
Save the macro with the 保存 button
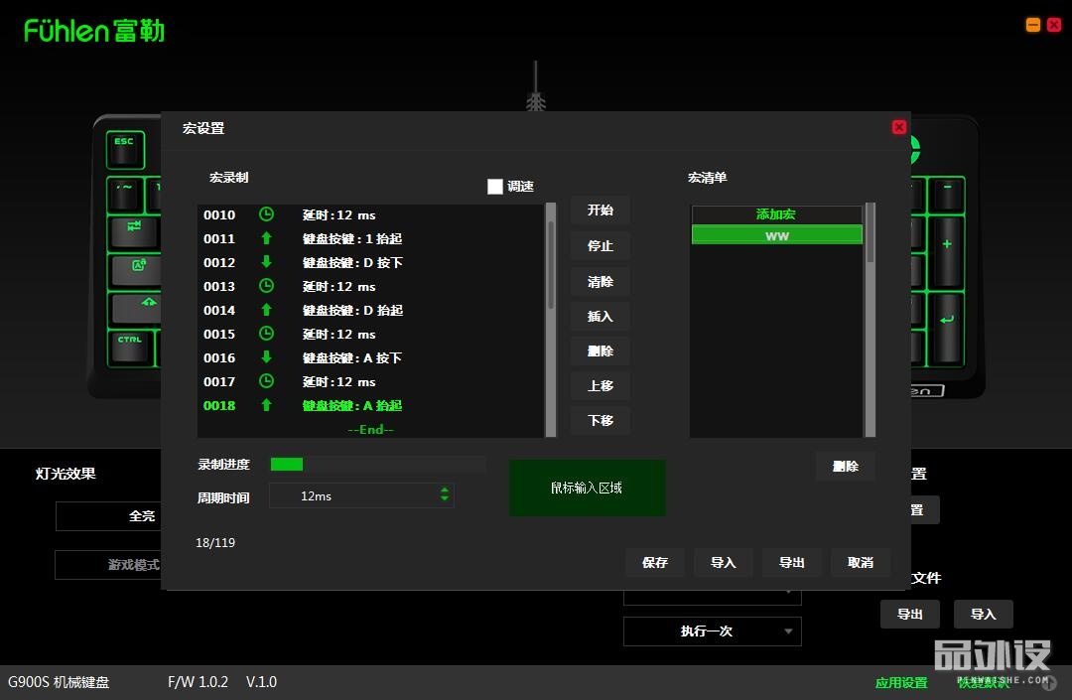[x=654, y=562]
